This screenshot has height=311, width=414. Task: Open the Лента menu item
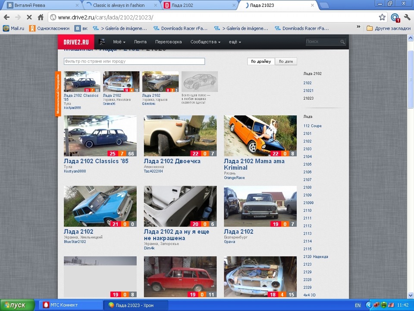140,42
